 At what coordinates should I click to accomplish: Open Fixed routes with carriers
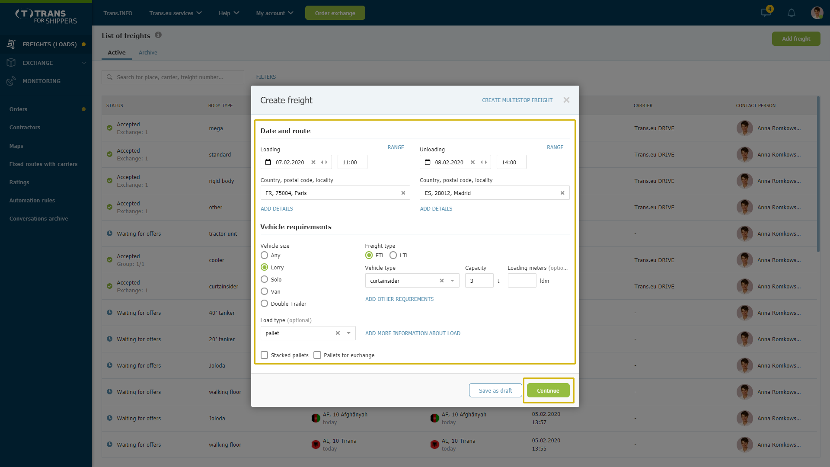(43, 164)
